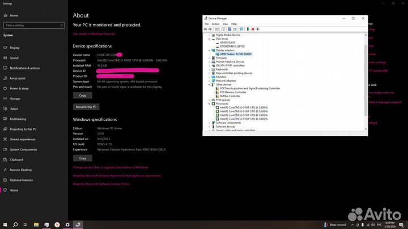Open the Device Manager Help menu
This screenshot has height=229, width=408.
pos(234,24)
